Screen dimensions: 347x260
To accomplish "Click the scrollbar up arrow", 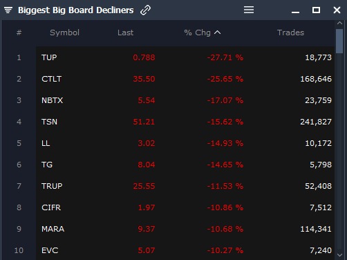I will point(339,23).
